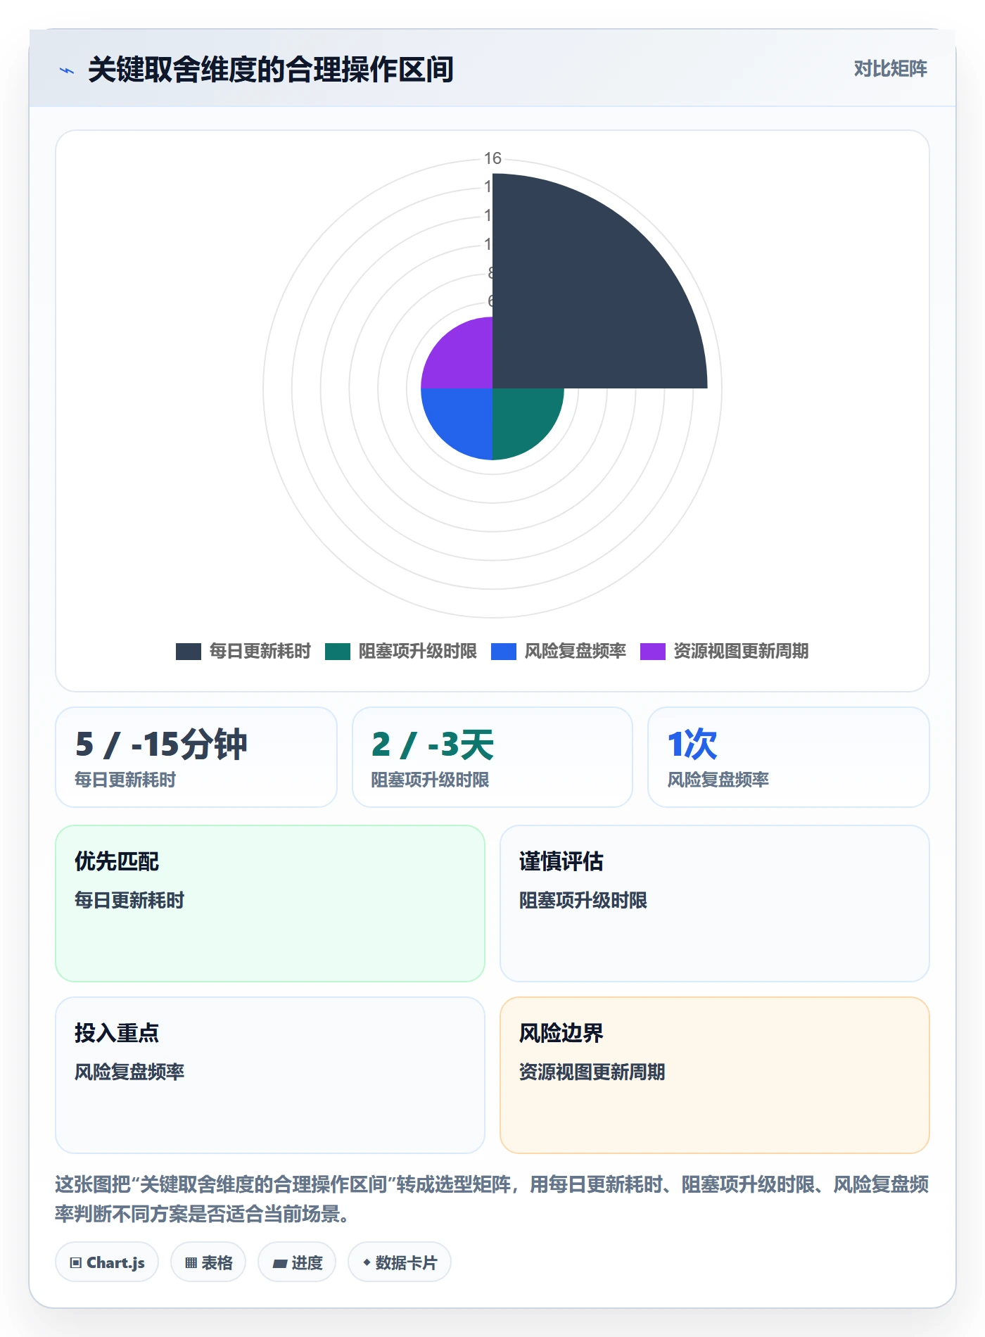The width and height of the screenshot is (985, 1337).
Task: Click the 风险复盘频率 legend text
Action: click(x=575, y=652)
